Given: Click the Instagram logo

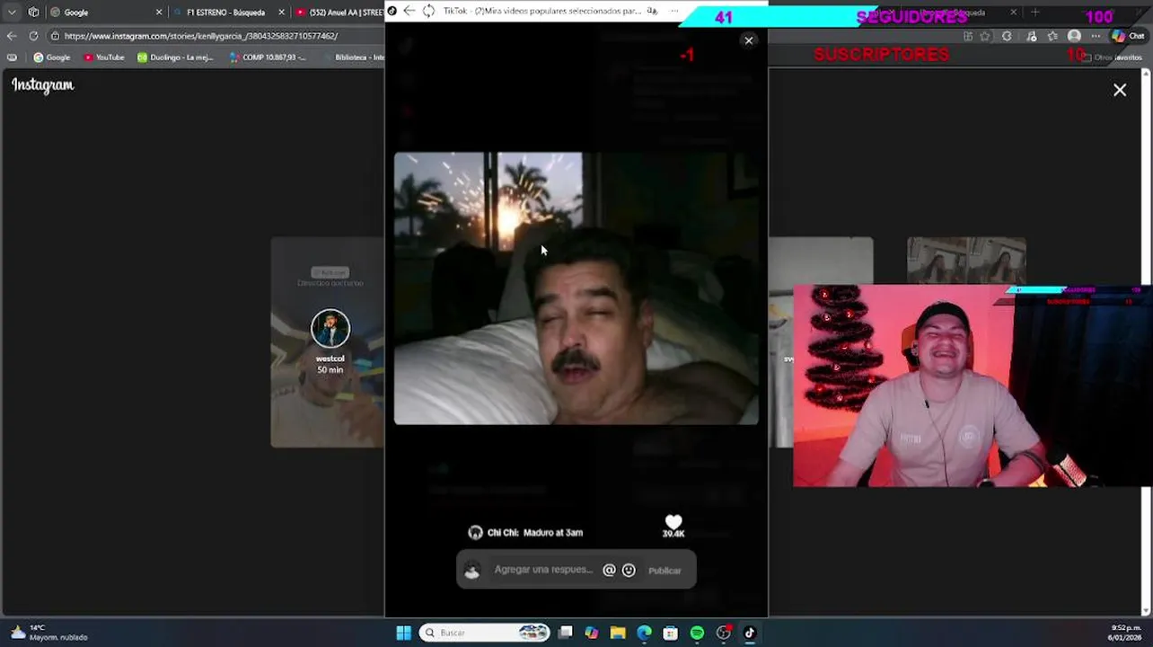Looking at the screenshot, I should 42,85.
